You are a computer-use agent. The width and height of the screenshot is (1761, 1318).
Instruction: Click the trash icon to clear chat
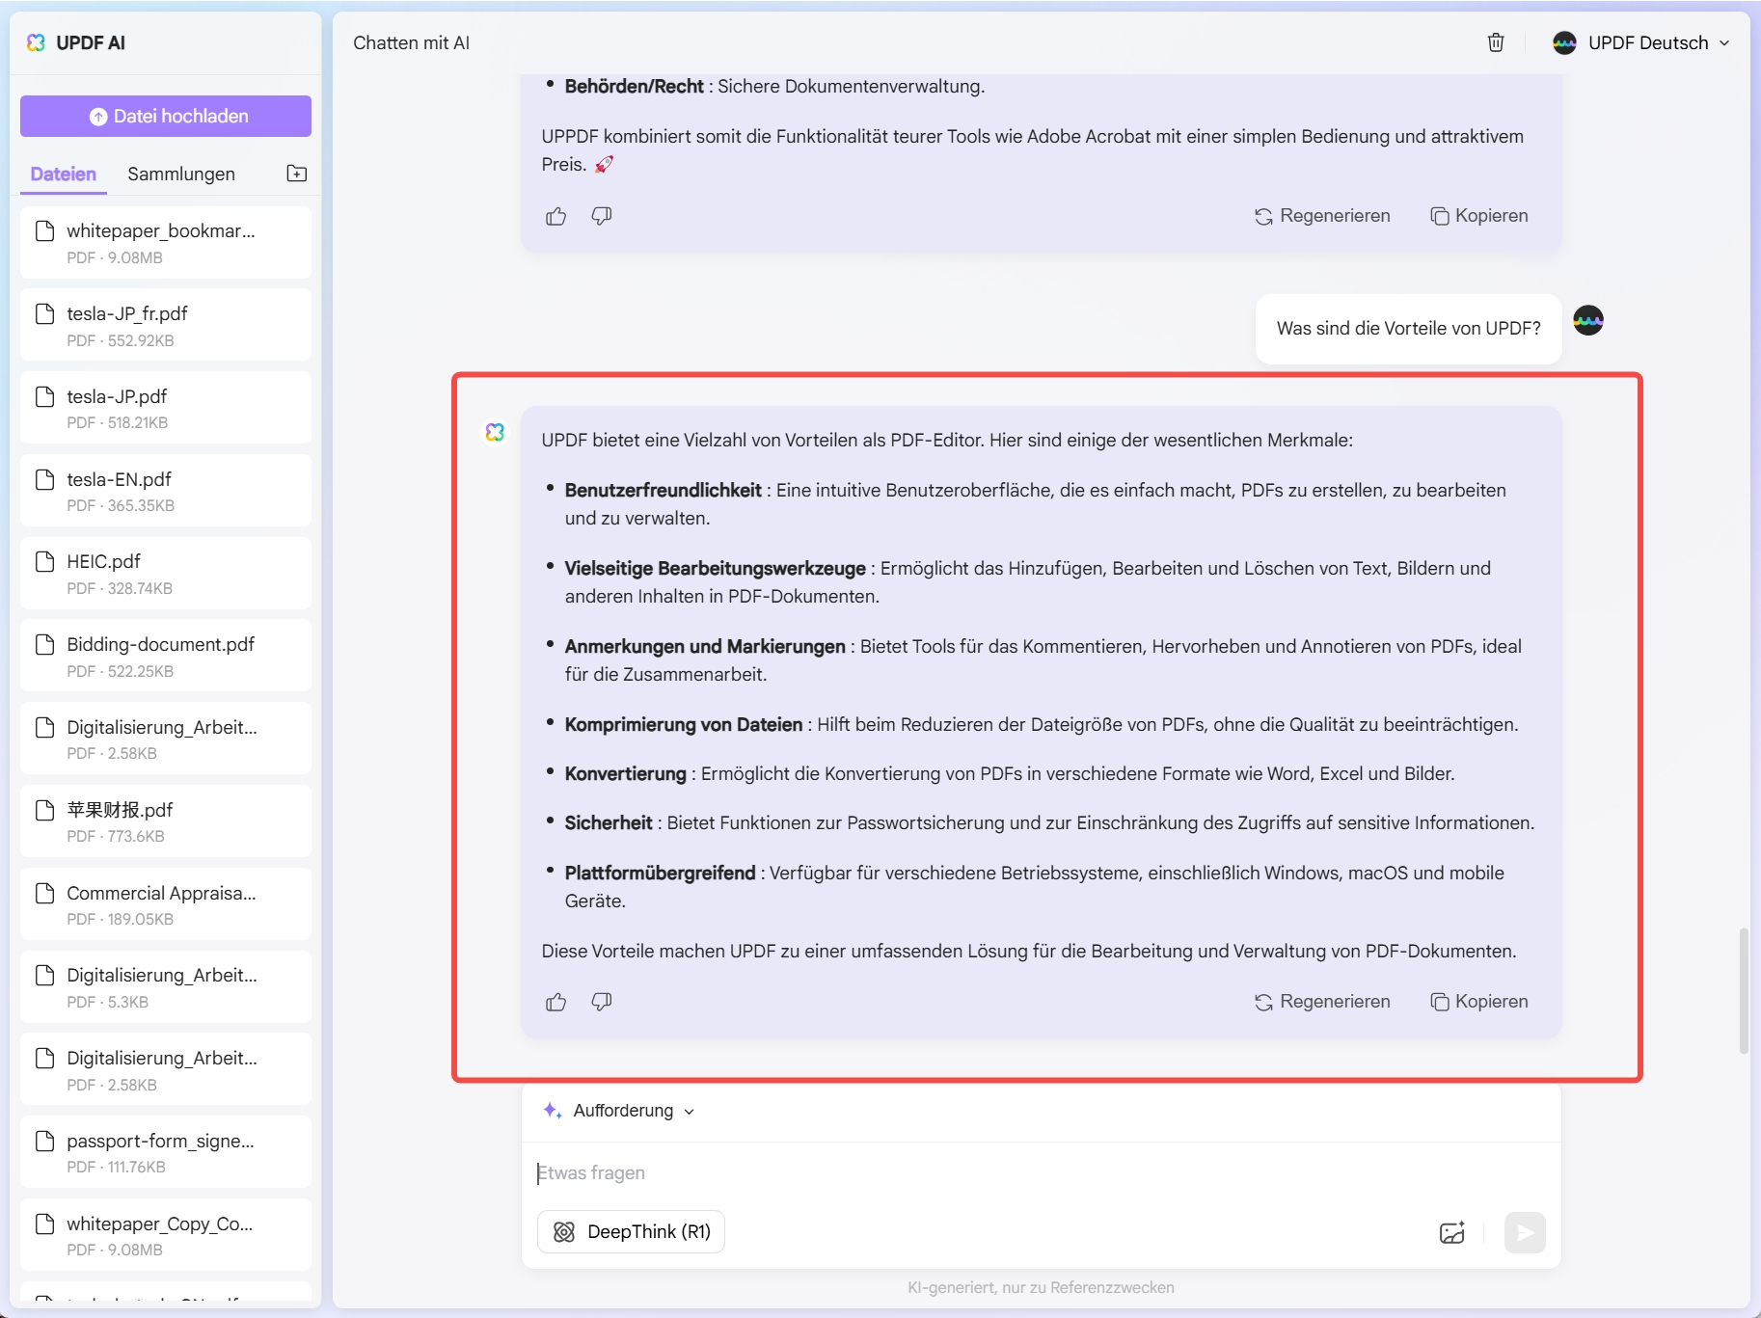[x=1496, y=42]
